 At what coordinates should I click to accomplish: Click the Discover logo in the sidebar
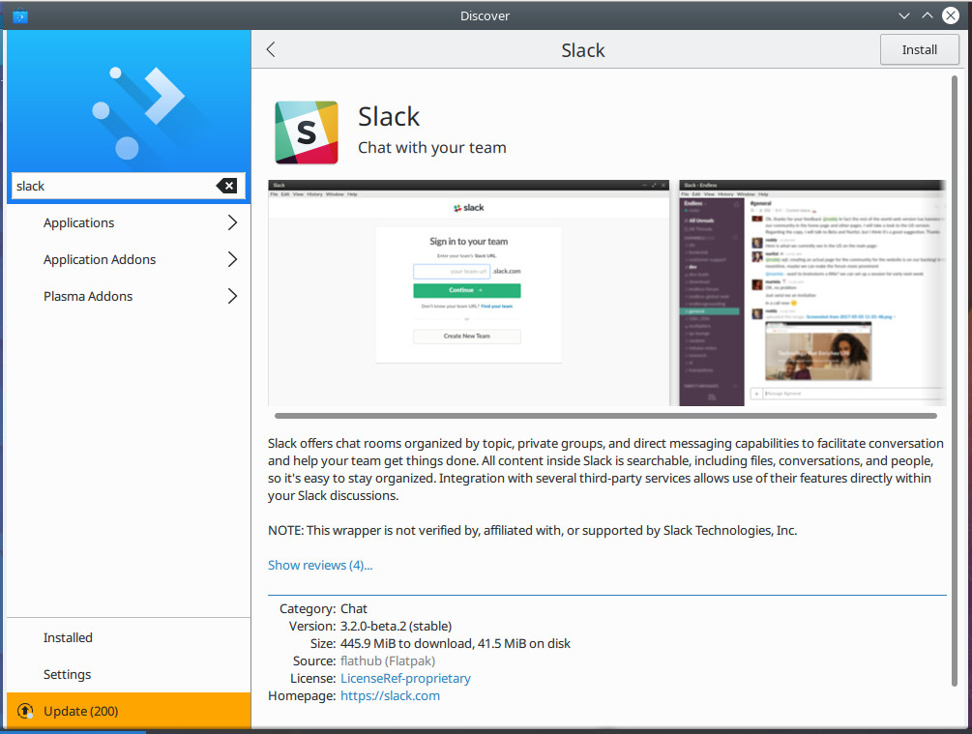pos(137,111)
